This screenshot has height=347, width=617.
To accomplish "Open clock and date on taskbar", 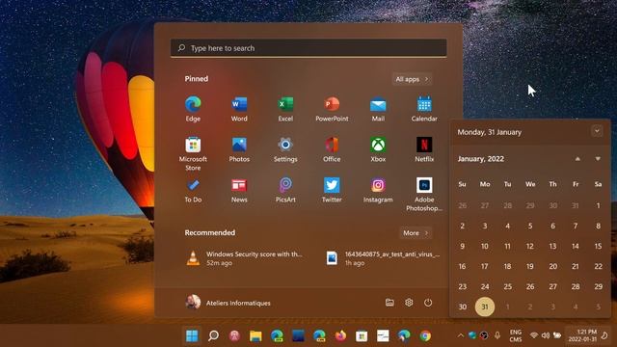I will tap(582, 335).
